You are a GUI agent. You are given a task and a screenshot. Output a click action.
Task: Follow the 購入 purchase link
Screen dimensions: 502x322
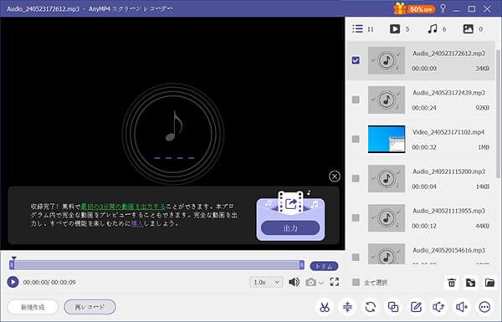pos(137,223)
